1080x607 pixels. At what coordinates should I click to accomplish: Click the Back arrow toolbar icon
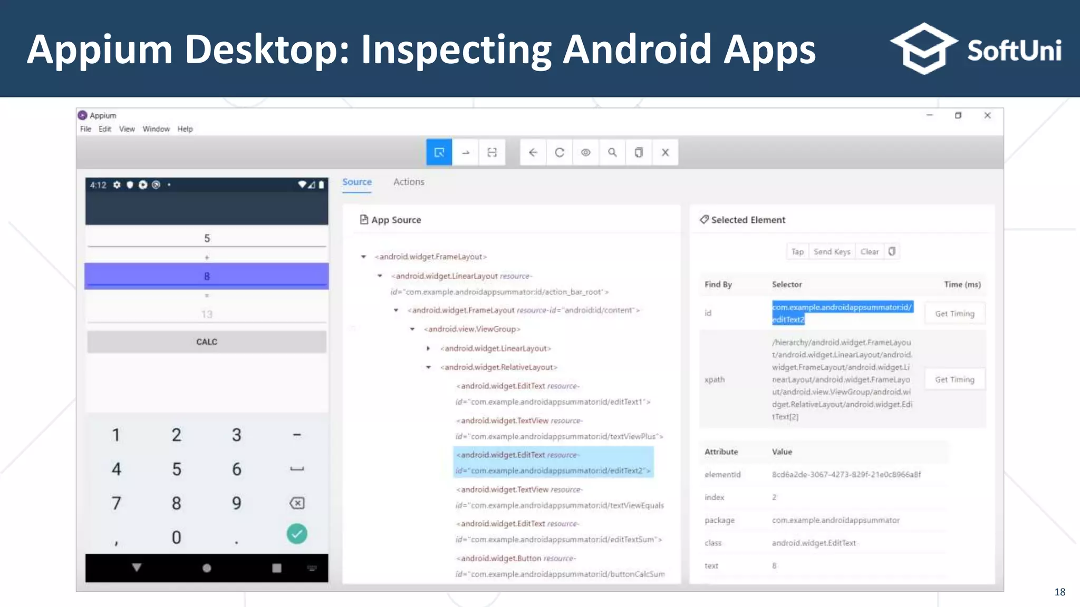533,152
